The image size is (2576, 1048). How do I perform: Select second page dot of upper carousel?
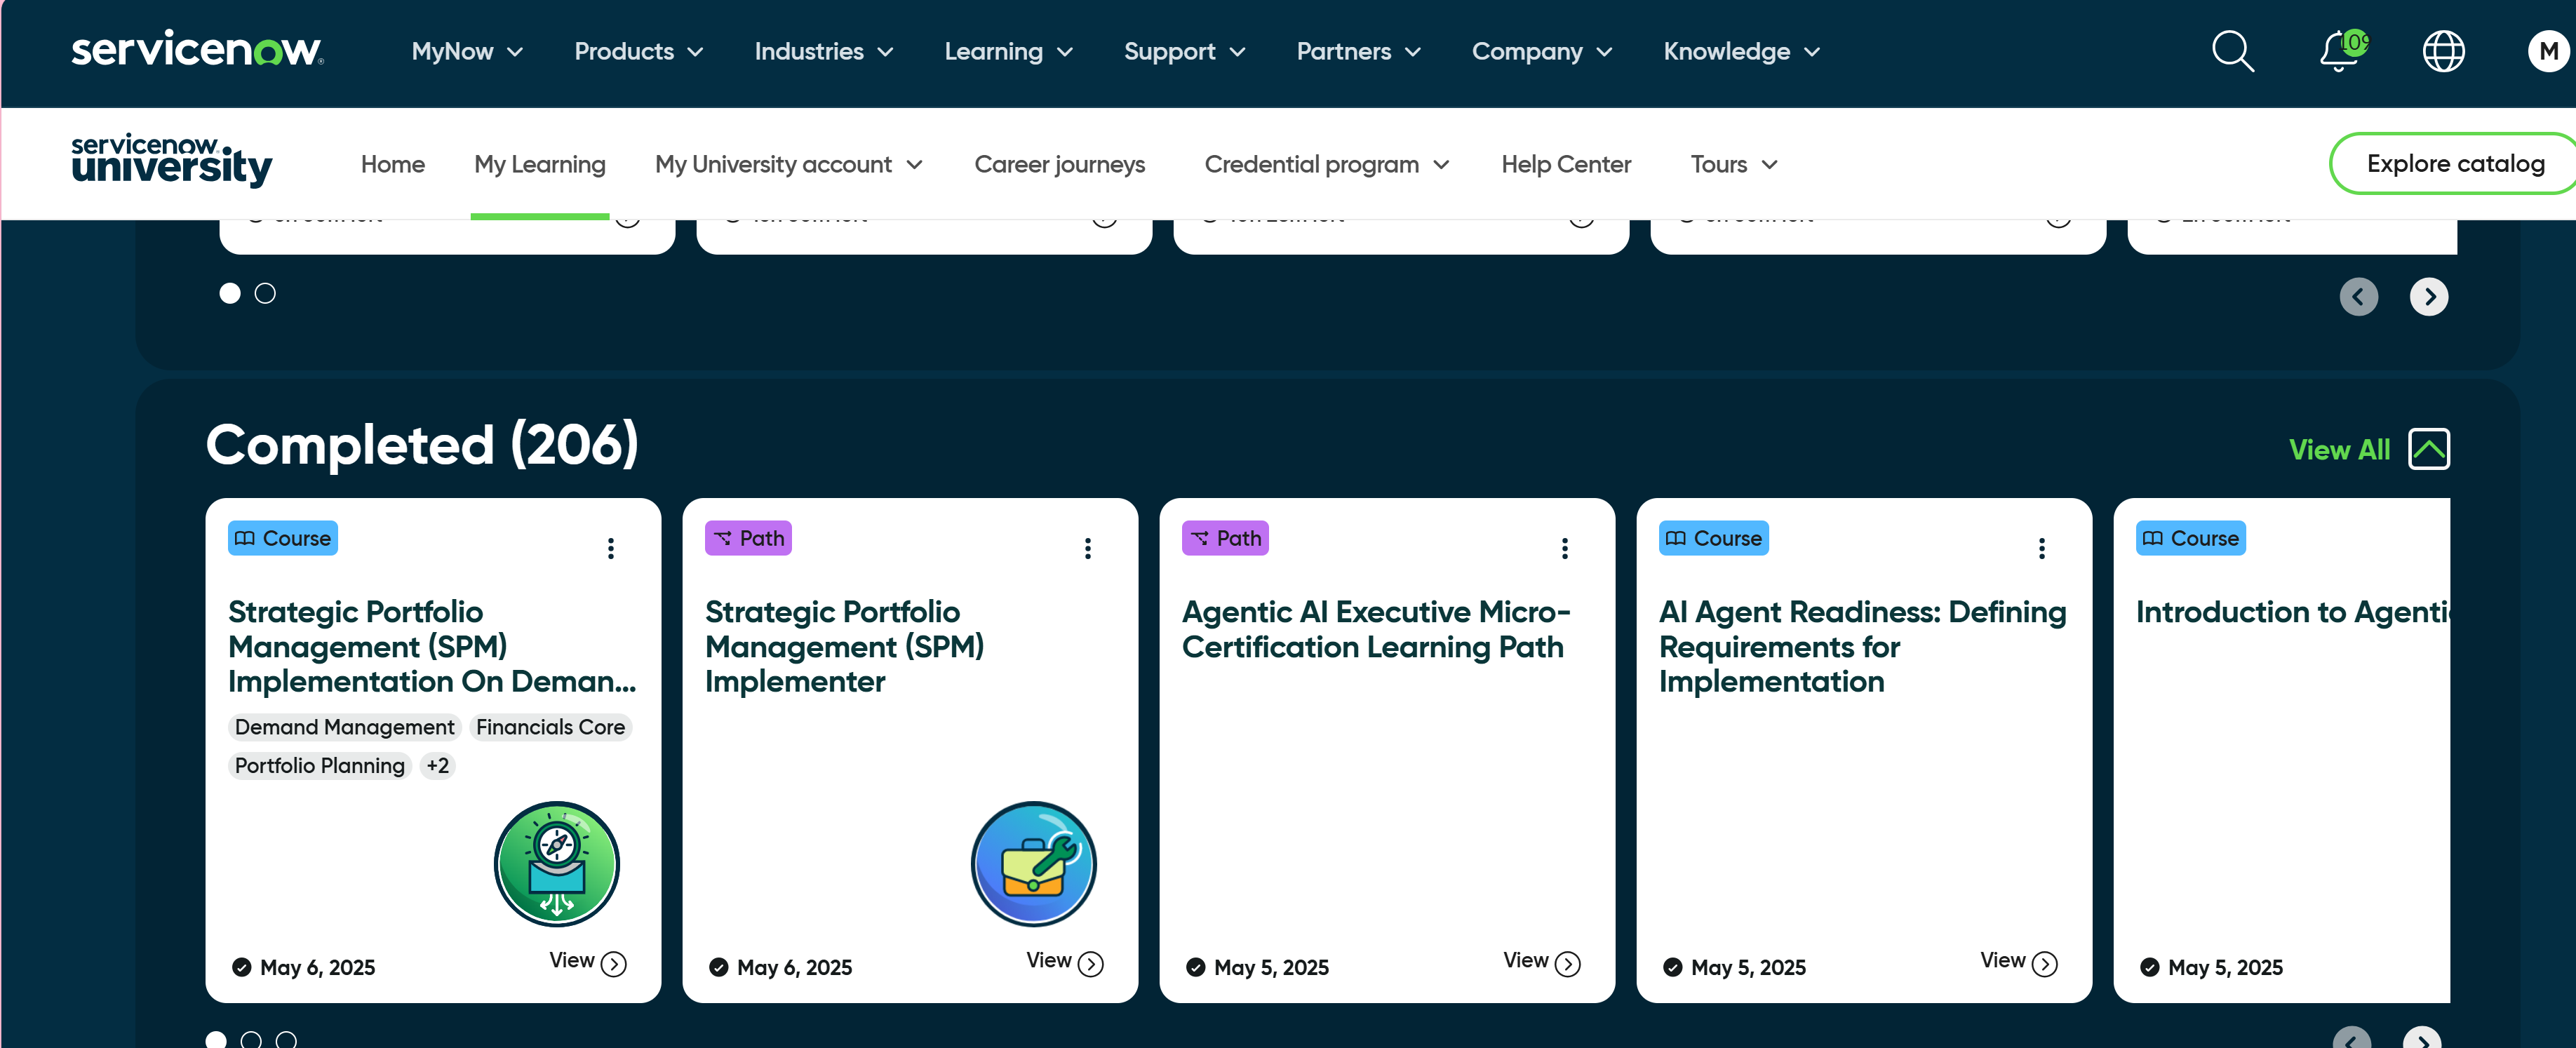point(265,293)
